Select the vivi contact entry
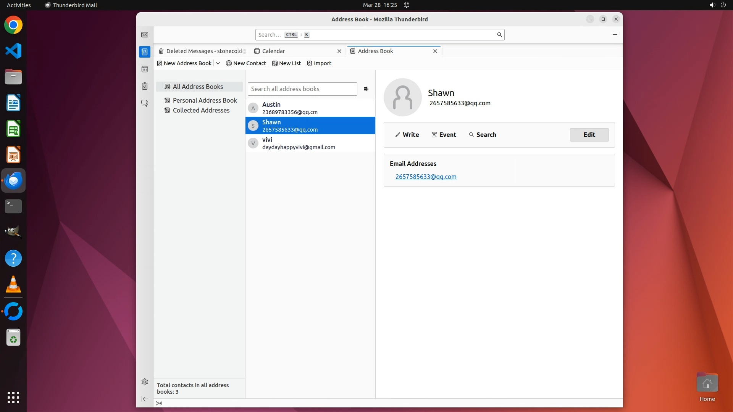 point(310,143)
